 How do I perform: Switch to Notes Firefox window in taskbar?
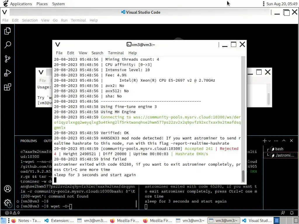[x=26, y=220]
